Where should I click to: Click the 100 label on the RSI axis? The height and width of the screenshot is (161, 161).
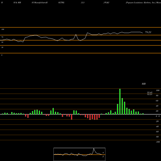[x=3, y=29]
